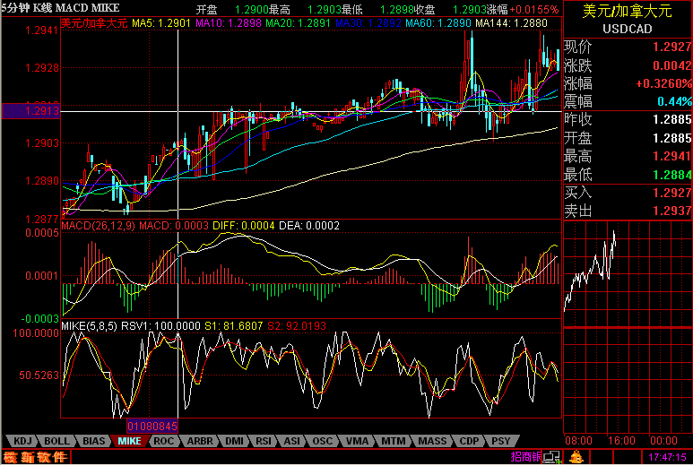Click the scrolling 招商银 ticker text

526,457
